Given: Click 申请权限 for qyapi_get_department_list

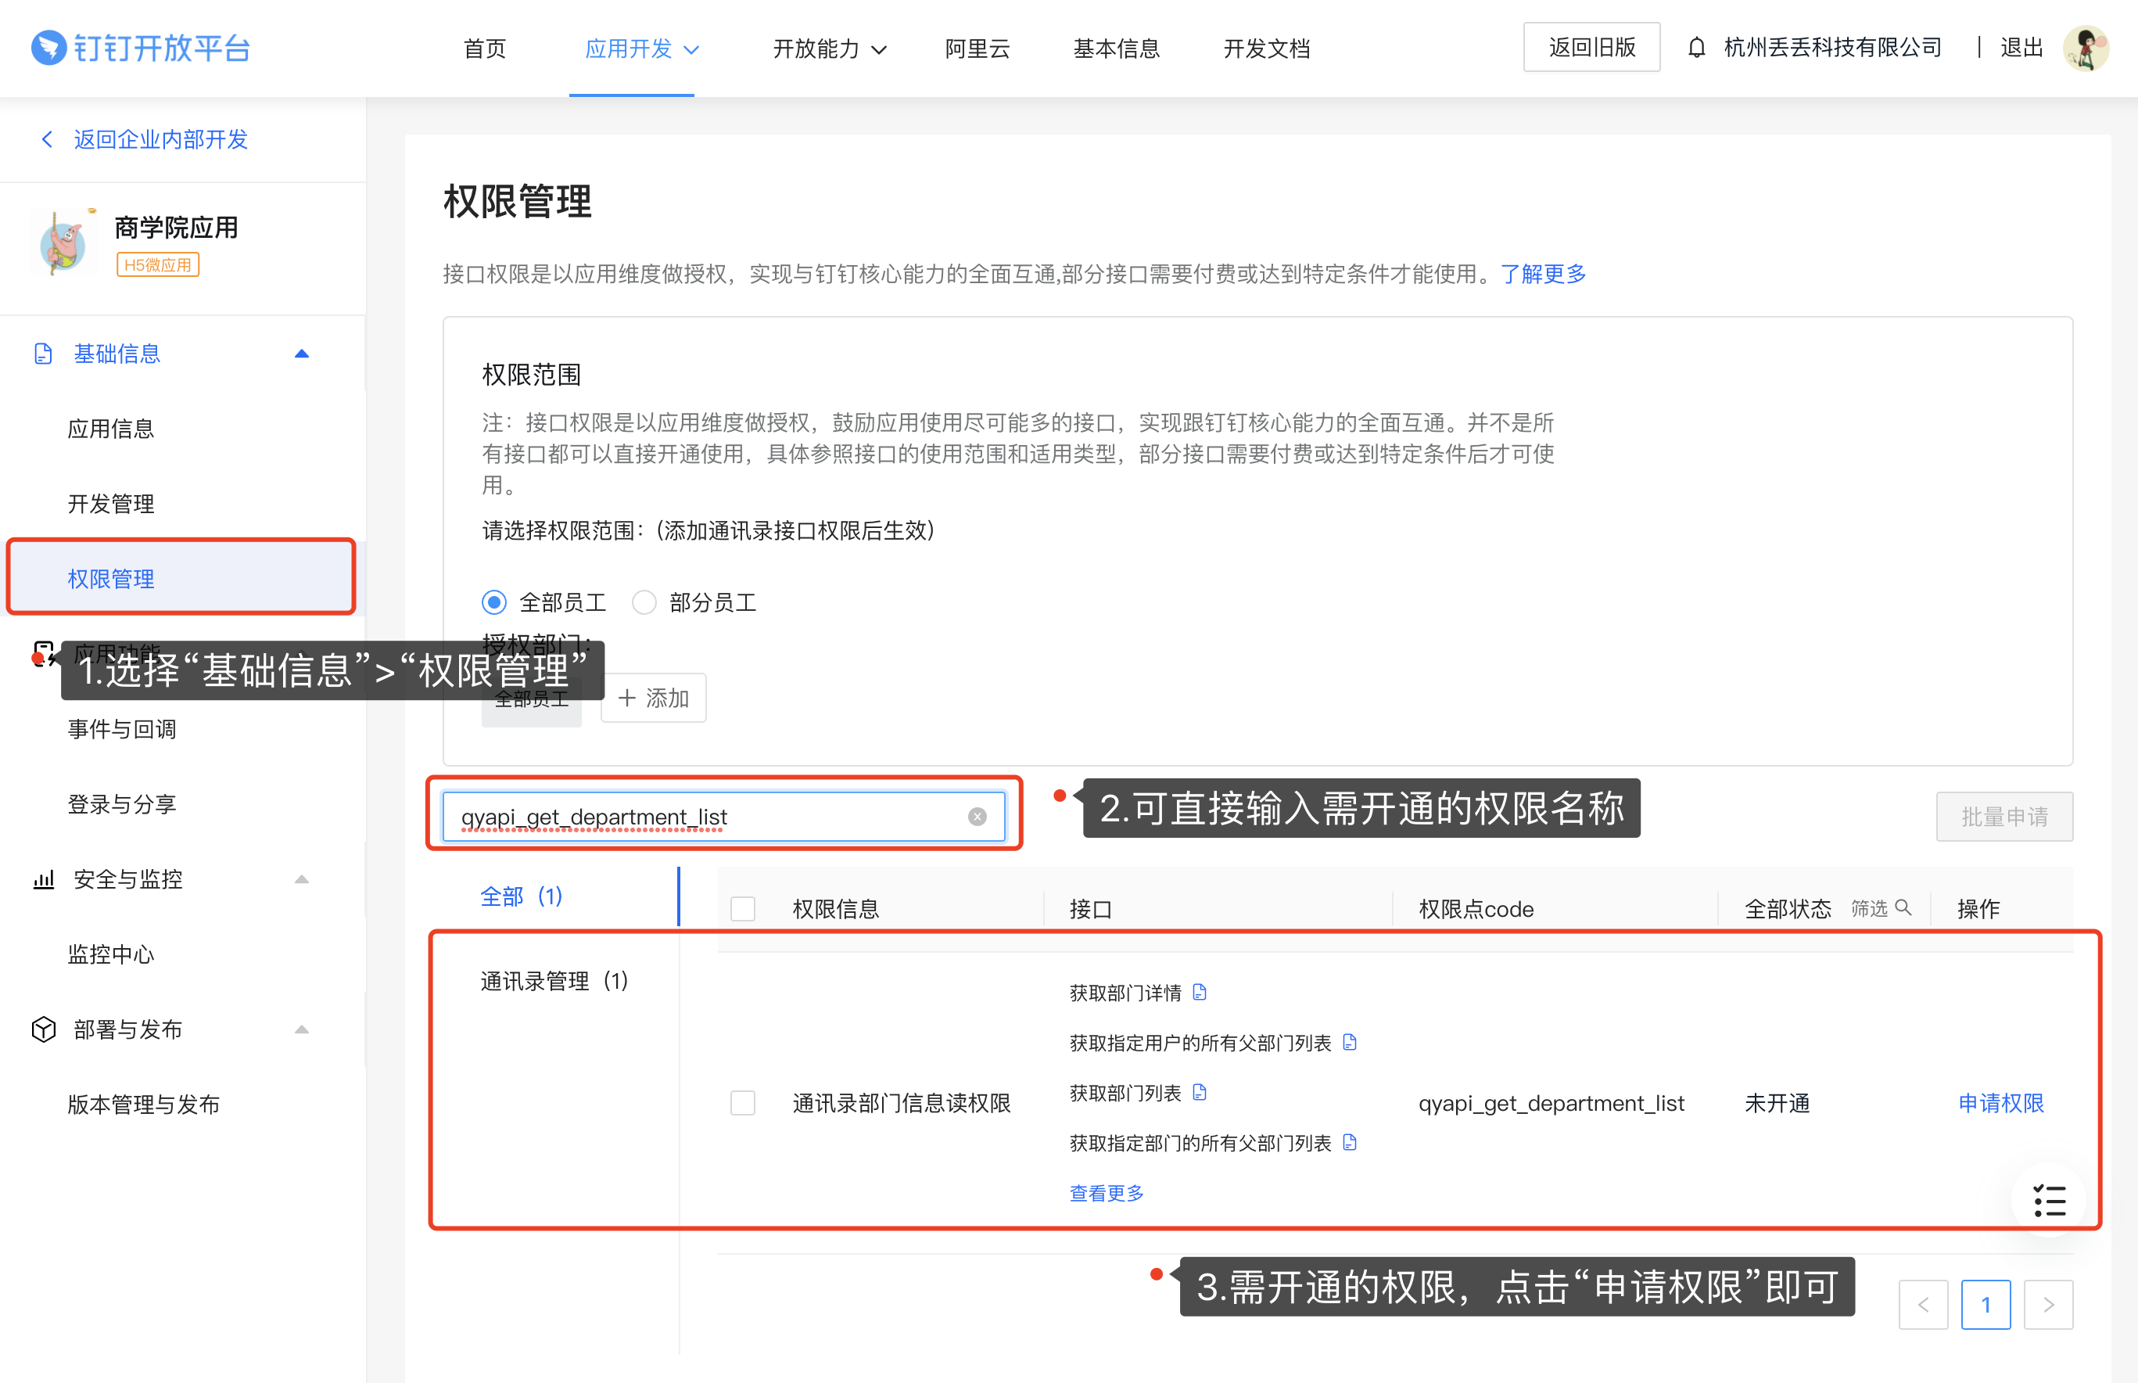Looking at the screenshot, I should [x=2000, y=1103].
